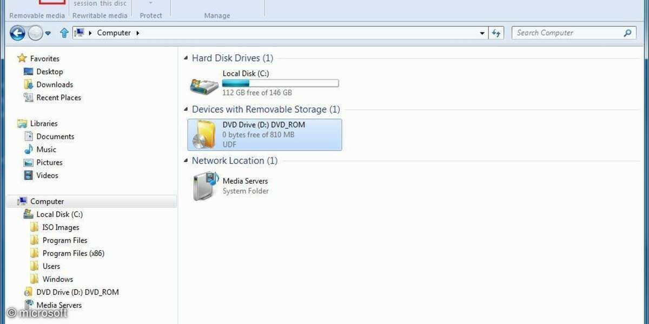Open the address bar history dropdown
Viewport: 649px width, 324px height.
pos(481,32)
